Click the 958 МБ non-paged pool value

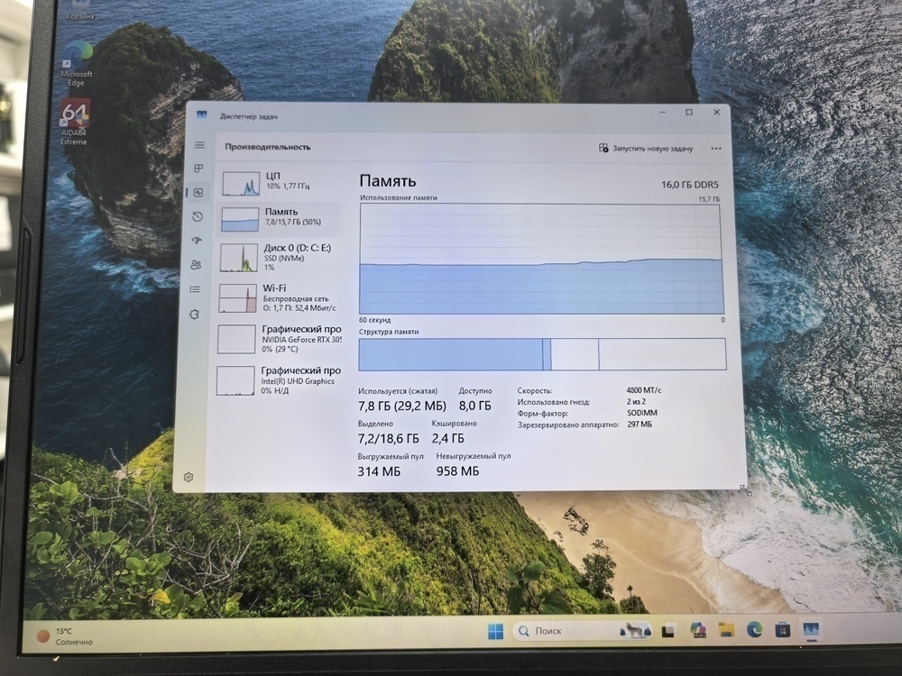457,471
